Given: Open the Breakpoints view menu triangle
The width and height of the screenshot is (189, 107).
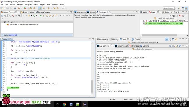Looking at the screenshot, I should pos(187,15).
